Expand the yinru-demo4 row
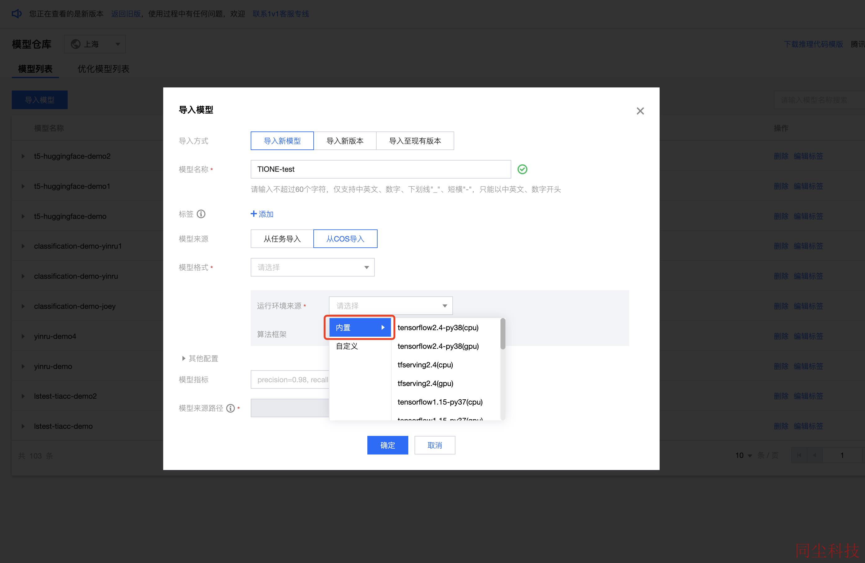This screenshot has height=563, width=865. tap(23, 336)
